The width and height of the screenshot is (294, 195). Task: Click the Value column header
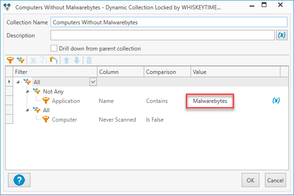pos(235,72)
